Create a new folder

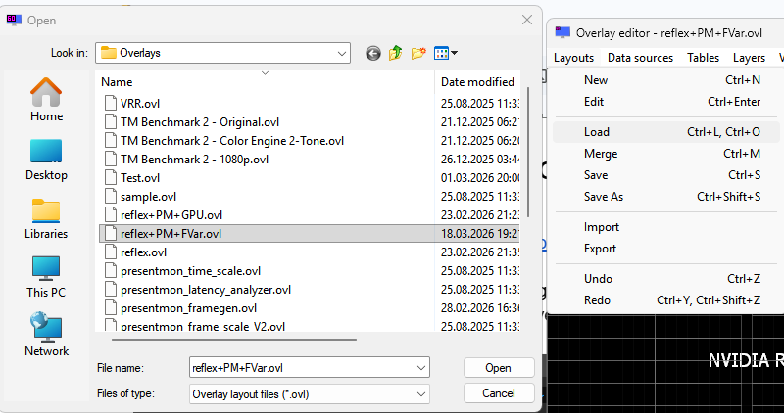(418, 53)
